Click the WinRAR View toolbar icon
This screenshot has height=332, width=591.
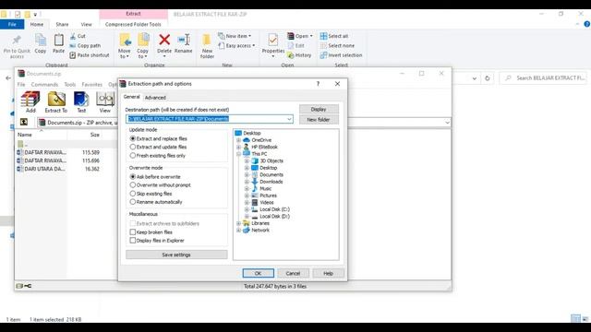coord(105,101)
